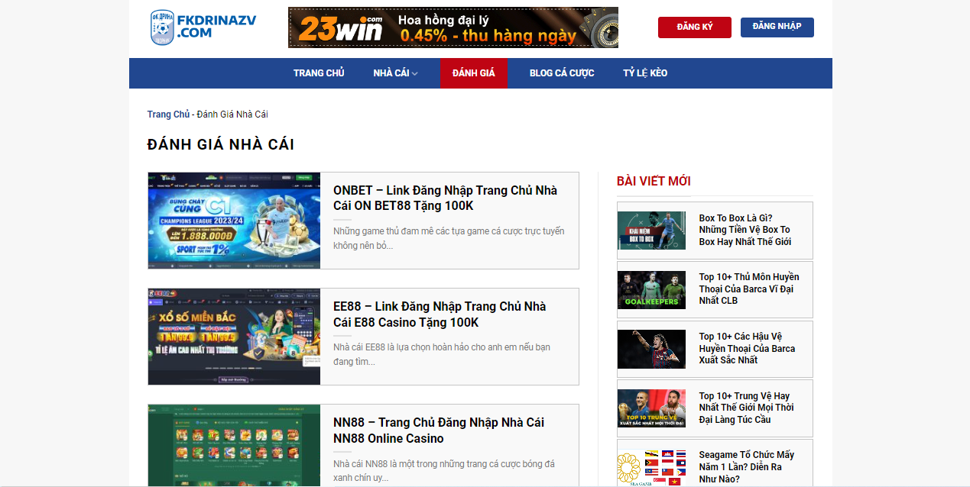Click the FKDRINAZV.COM site logo
Image resolution: width=970 pixels, height=487 pixels.
(203, 27)
